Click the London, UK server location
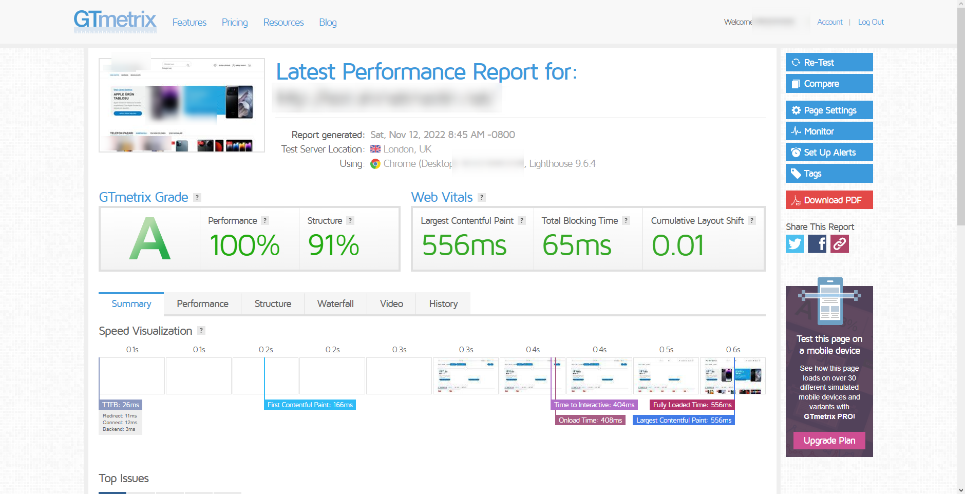The image size is (965, 494). coord(407,149)
